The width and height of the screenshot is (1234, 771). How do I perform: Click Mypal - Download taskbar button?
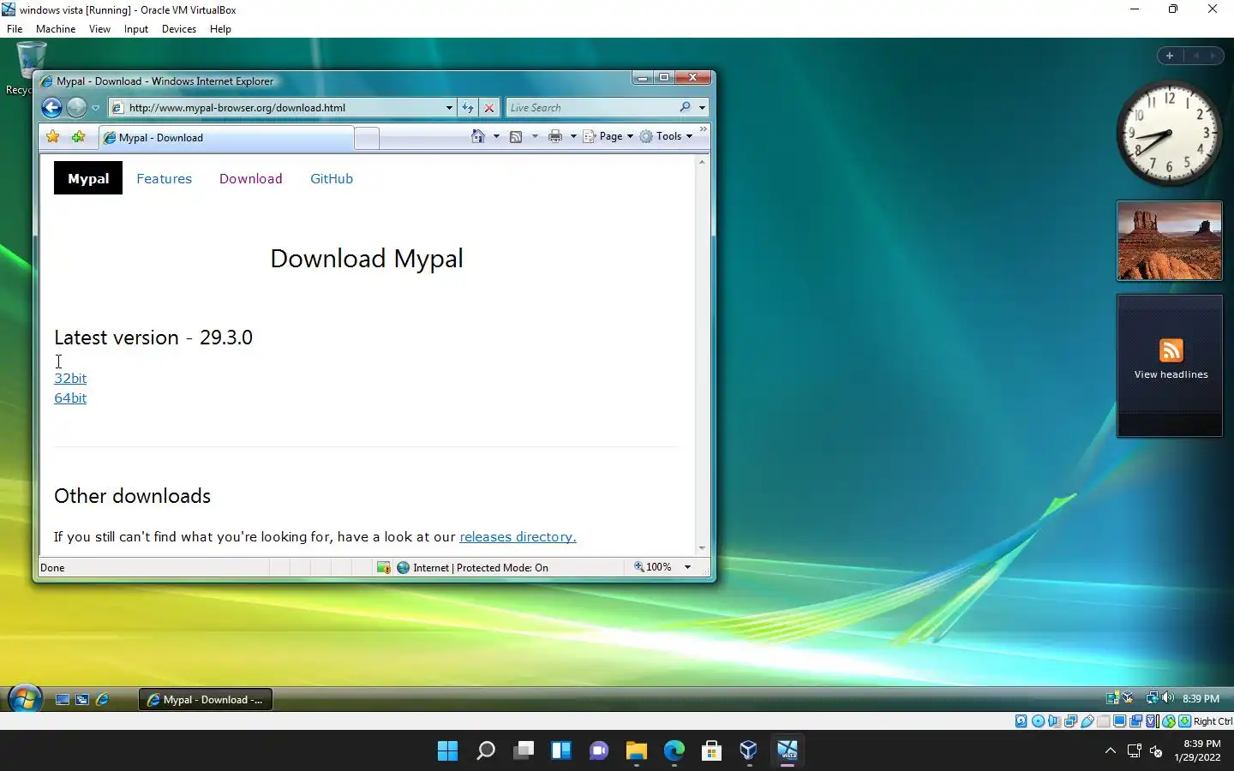pos(206,699)
